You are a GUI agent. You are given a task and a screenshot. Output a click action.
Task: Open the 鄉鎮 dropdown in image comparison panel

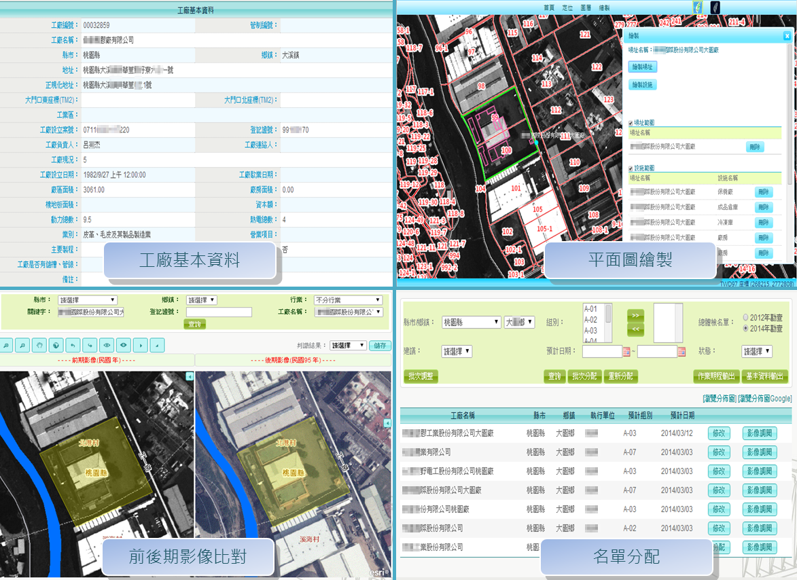point(201,300)
